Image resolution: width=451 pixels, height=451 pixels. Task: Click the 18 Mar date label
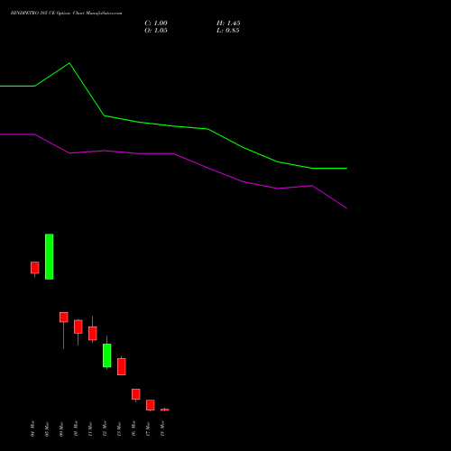pos(162,428)
